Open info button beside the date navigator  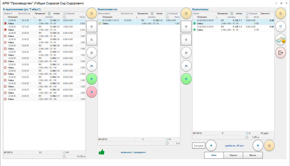coord(269,146)
